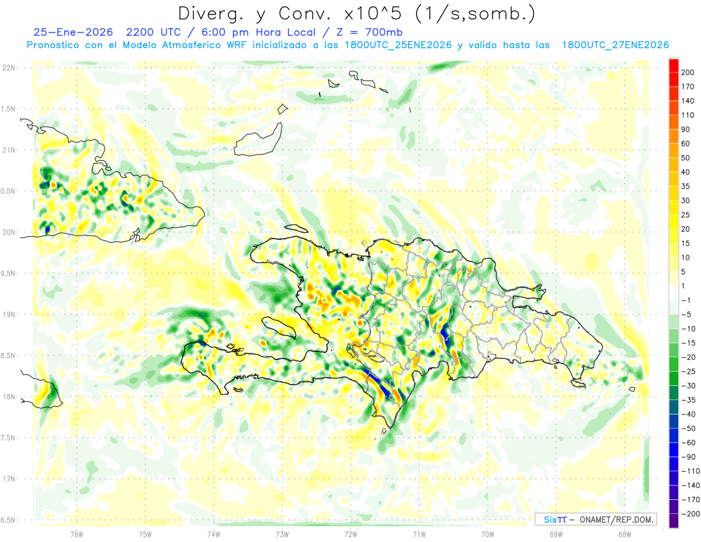
Task: Click the negative '-90' colorbar label
Action: [688, 457]
